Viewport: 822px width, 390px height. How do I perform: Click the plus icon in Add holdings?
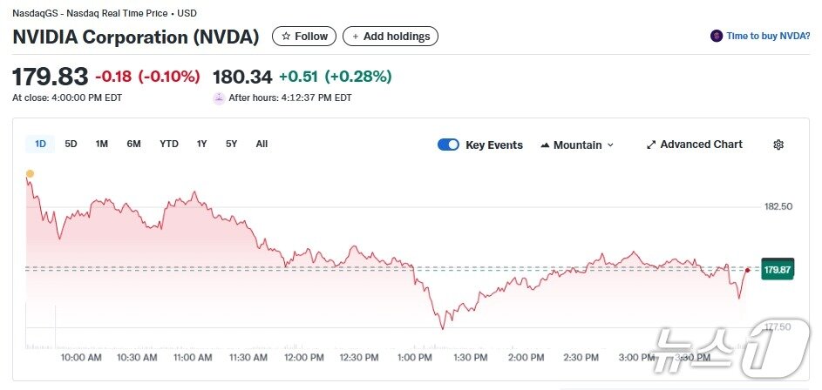pyautogui.click(x=355, y=37)
